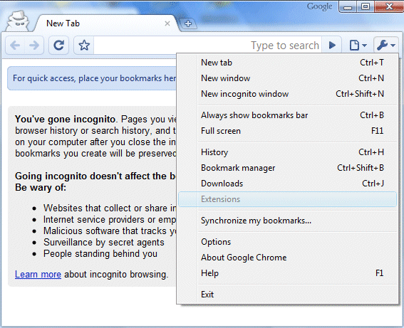Bookmark this page with the star icon

pyautogui.click(x=84, y=46)
